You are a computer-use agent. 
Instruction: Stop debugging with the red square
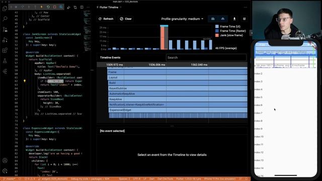55,7
